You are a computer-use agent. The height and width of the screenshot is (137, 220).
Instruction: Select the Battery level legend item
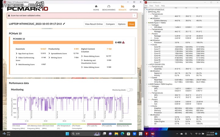pos(124,125)
